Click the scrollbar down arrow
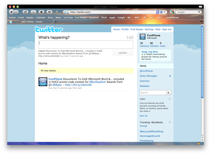 point(202,140)
